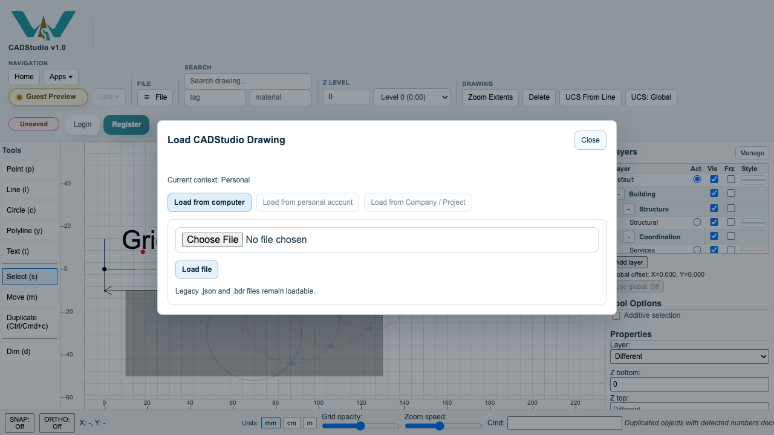Select the Polyline (y) tool
The width and height of the screenshot is (774, 435).
click(x=30, y=231)
